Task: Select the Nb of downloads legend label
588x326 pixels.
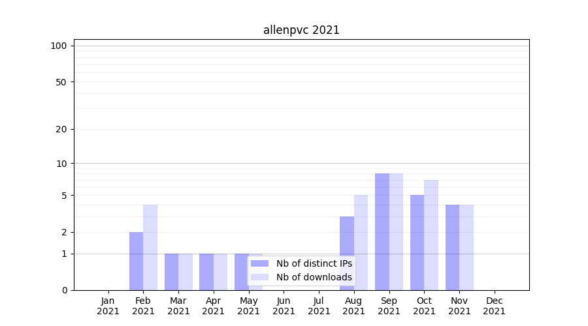Action: (314, 277)
